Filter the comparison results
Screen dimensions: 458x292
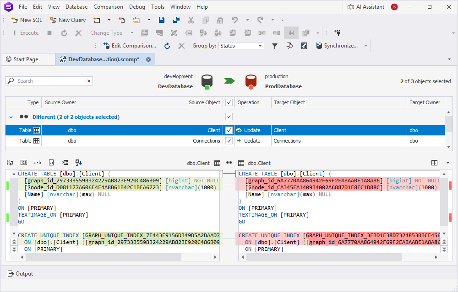tap(275, 46)
